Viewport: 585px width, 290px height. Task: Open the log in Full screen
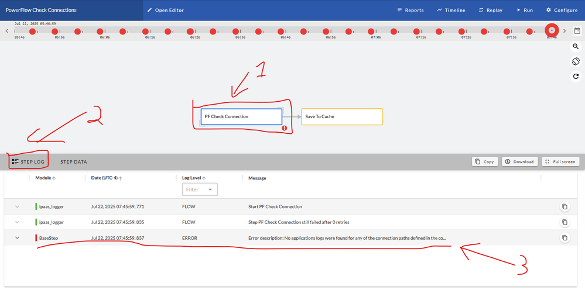[560, 161]
